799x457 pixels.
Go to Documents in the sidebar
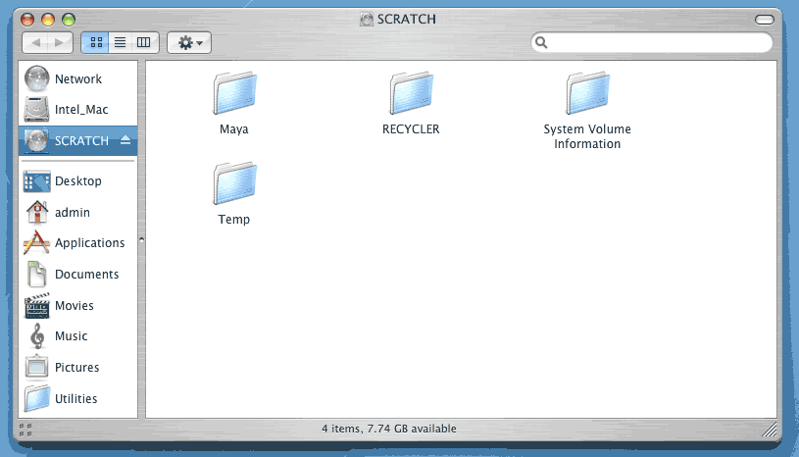[86, 274]
